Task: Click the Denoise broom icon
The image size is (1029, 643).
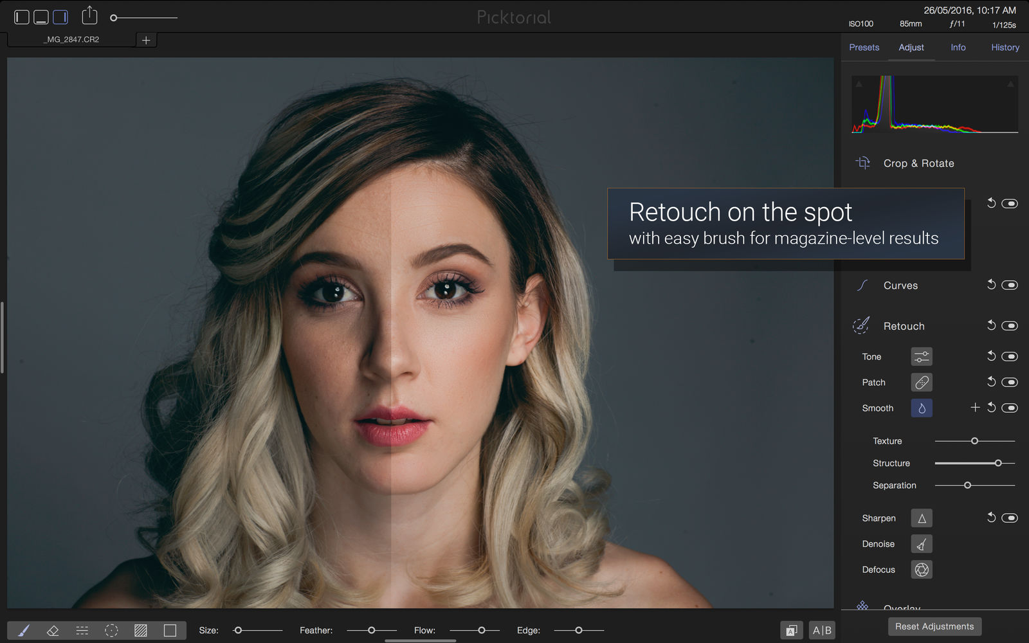Action: 922,544
